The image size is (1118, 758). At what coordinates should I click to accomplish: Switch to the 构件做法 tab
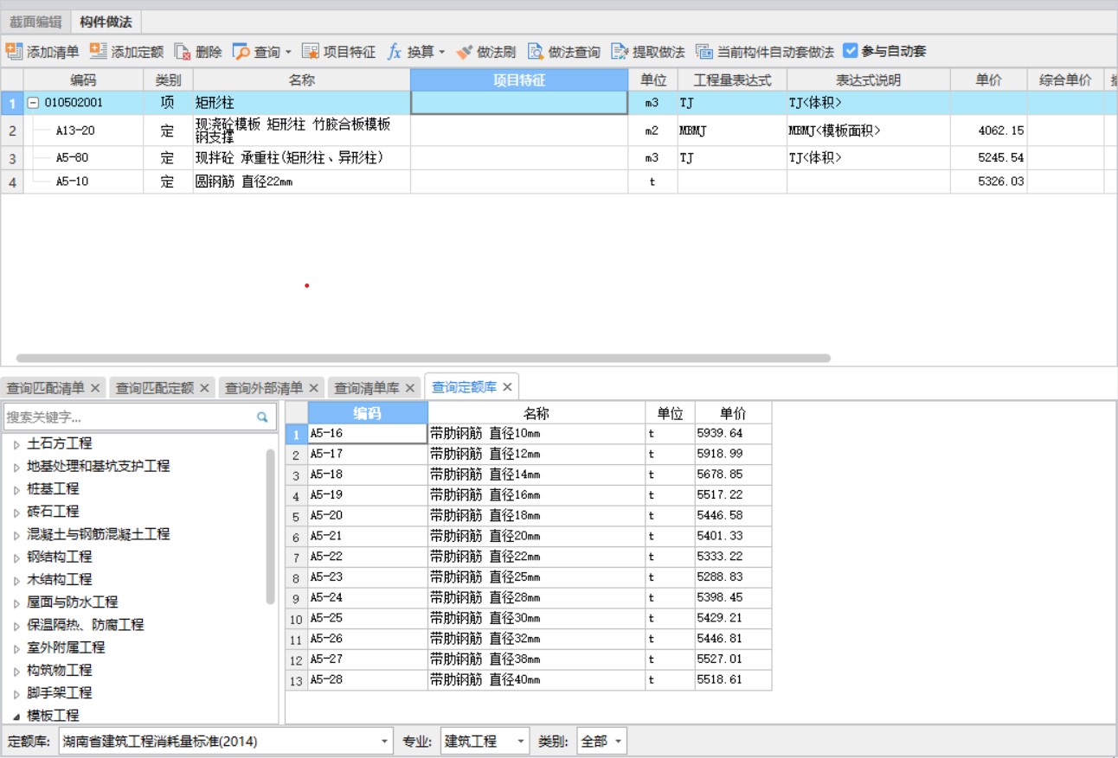click(106, 22)
